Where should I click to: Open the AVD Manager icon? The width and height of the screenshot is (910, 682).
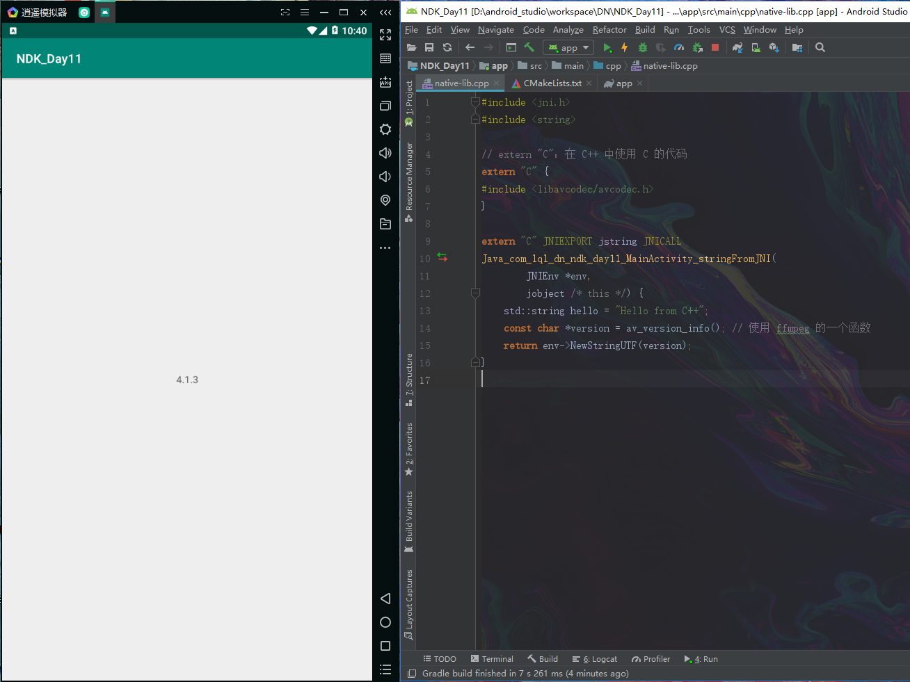click(756, 47)
